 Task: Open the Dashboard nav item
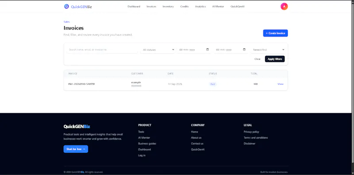[134, 7]
